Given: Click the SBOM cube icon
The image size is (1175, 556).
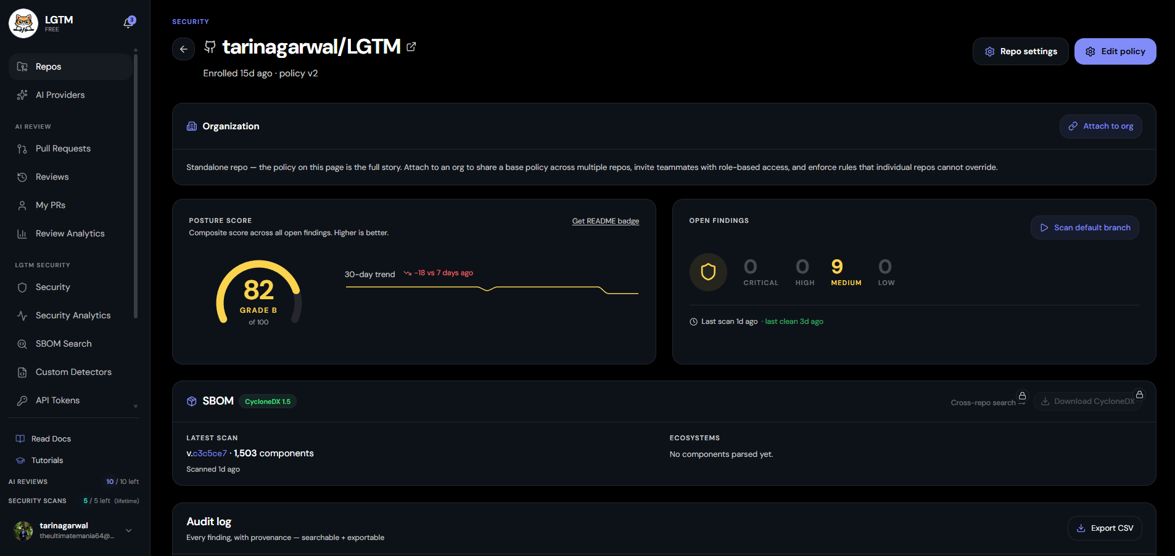Looking at the screenshot, I should [192, 401].
